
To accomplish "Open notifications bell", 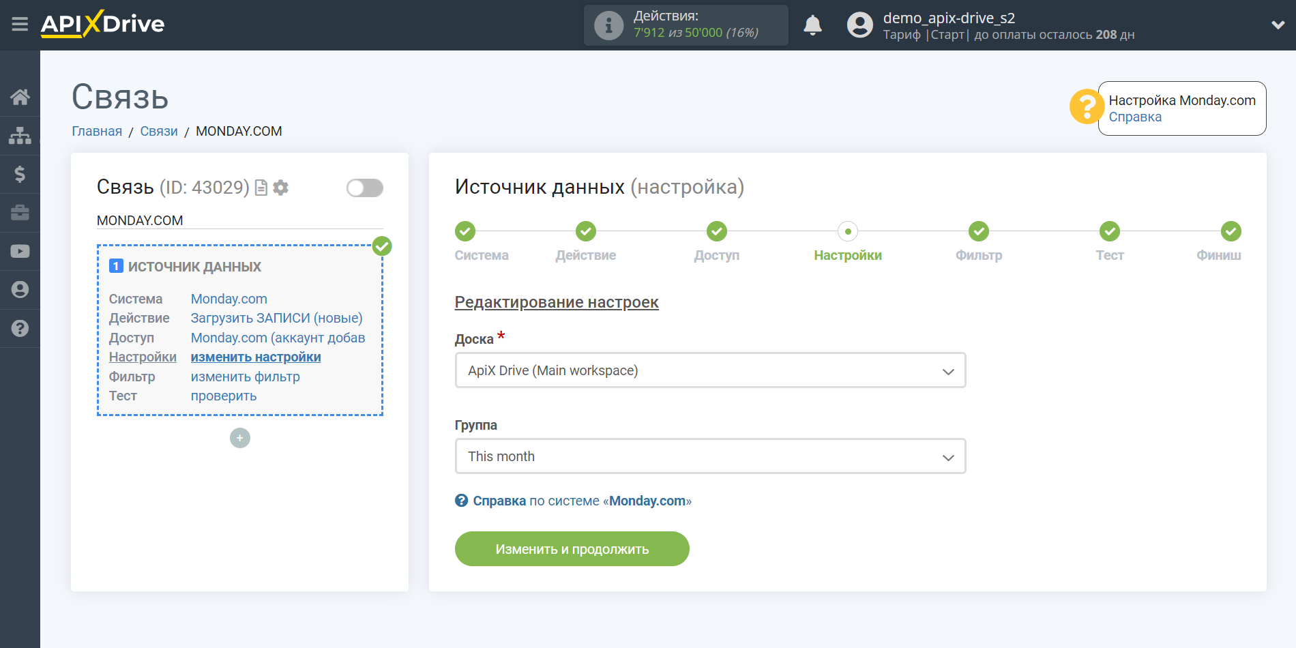I will [812, 25].
